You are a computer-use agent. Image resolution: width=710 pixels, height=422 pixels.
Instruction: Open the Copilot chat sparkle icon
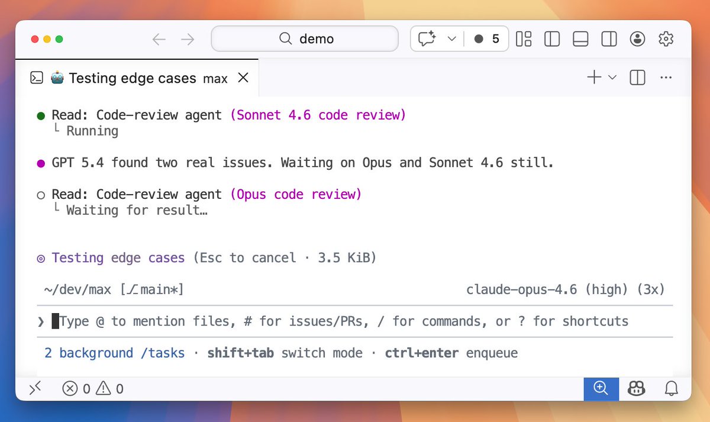(x=427, y=39)
